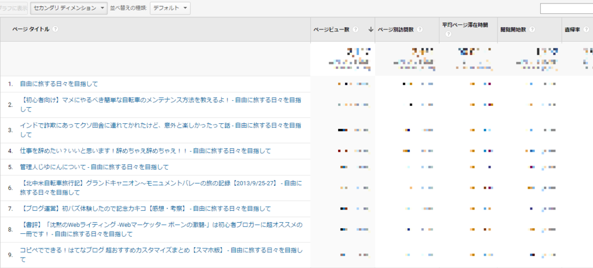Open row 1 link 自由に旅する日々を目指して

coord(58,84)
